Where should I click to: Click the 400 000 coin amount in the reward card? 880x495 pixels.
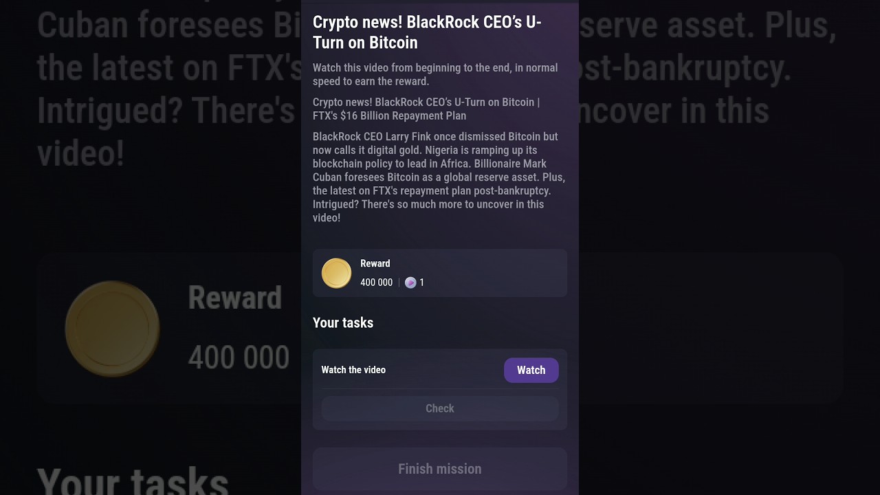(x=376, y=283)
